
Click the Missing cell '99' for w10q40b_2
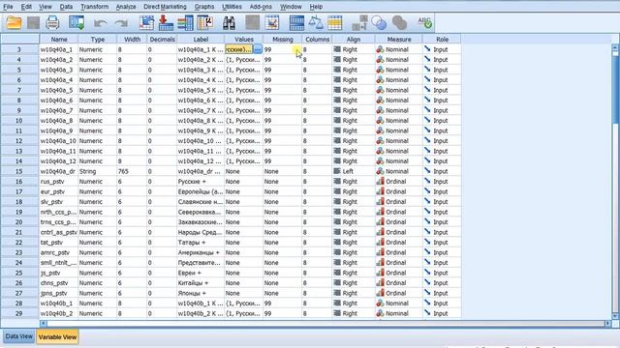tap(283, 313)
